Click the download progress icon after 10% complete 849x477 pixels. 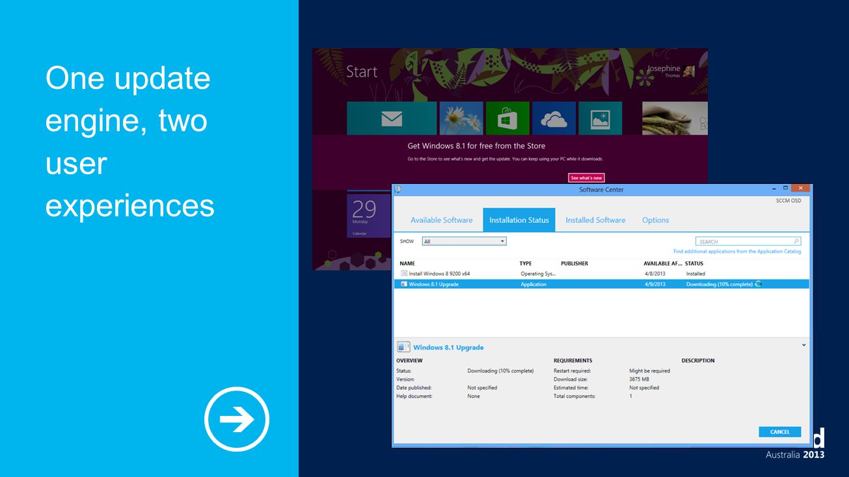[759, 284]
